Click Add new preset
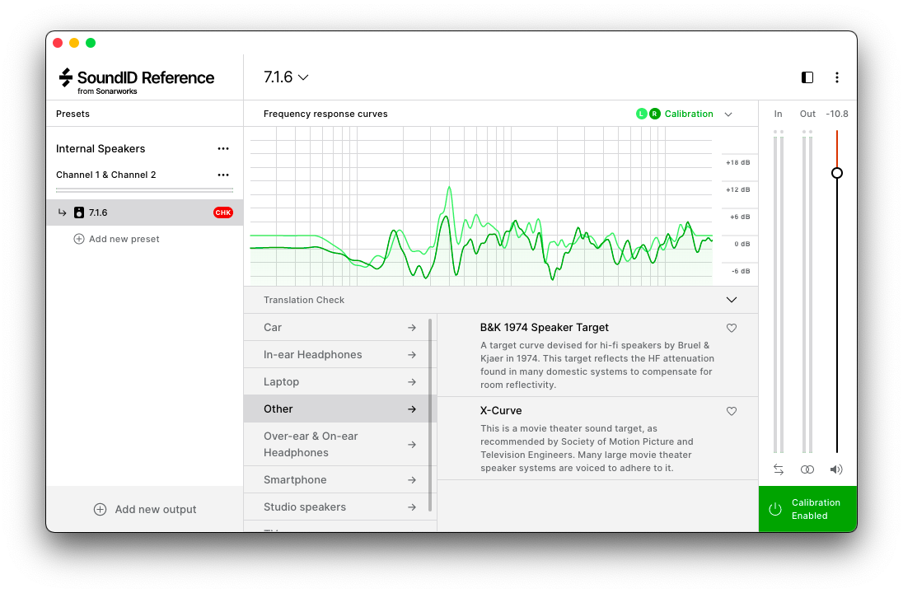The width and height of the screenshot is (903, 593). tap(116, 239)
